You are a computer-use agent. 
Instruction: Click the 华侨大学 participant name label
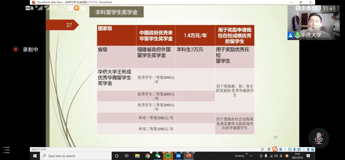tap(313, 35)
